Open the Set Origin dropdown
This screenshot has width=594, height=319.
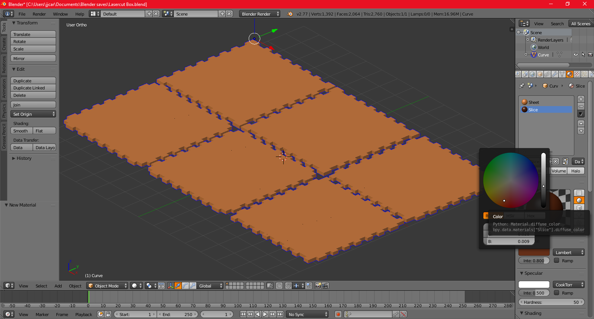33,114
